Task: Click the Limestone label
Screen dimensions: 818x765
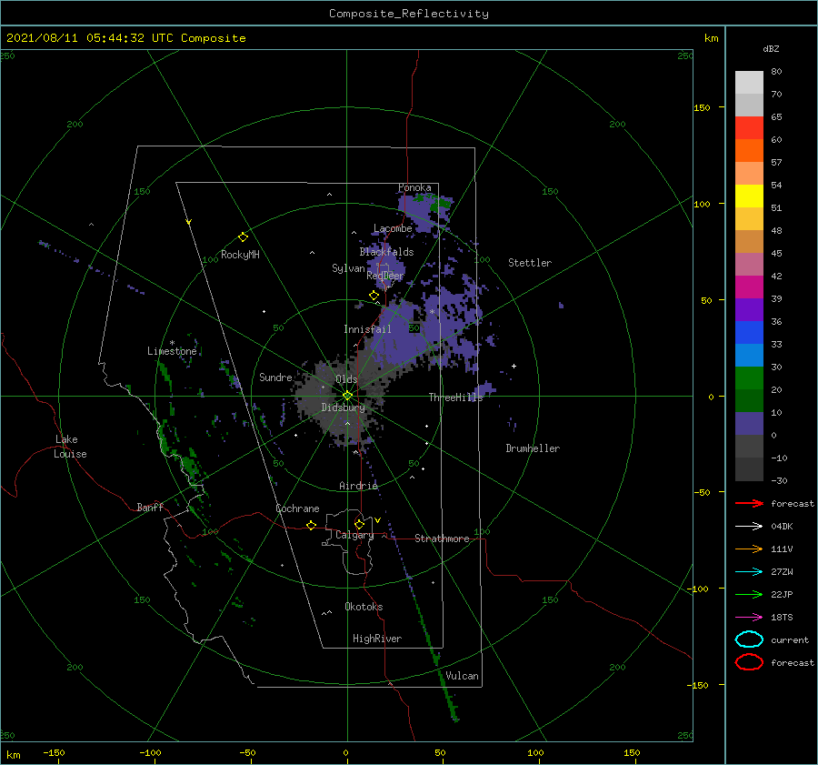Action: (x=172, y=351)
